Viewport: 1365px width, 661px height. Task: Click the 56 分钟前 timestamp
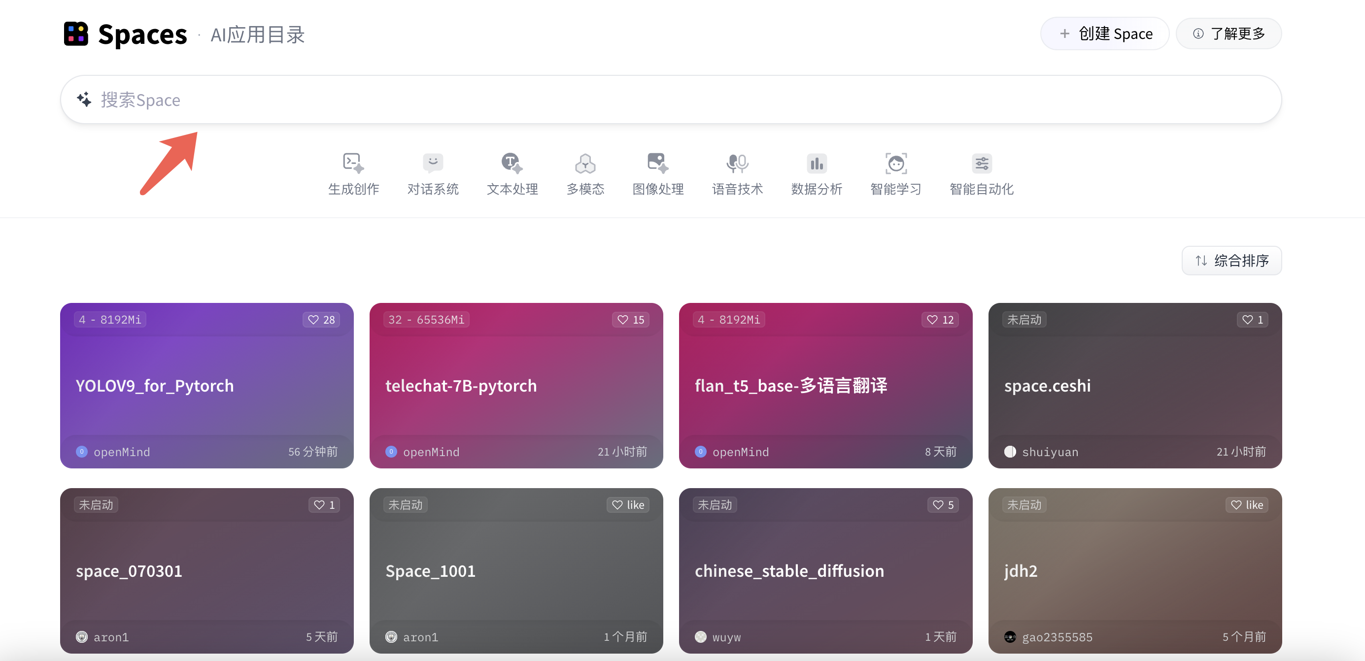coord(312,452)
